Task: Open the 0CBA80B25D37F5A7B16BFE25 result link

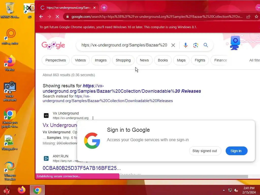Action: [x=82, y=168]
